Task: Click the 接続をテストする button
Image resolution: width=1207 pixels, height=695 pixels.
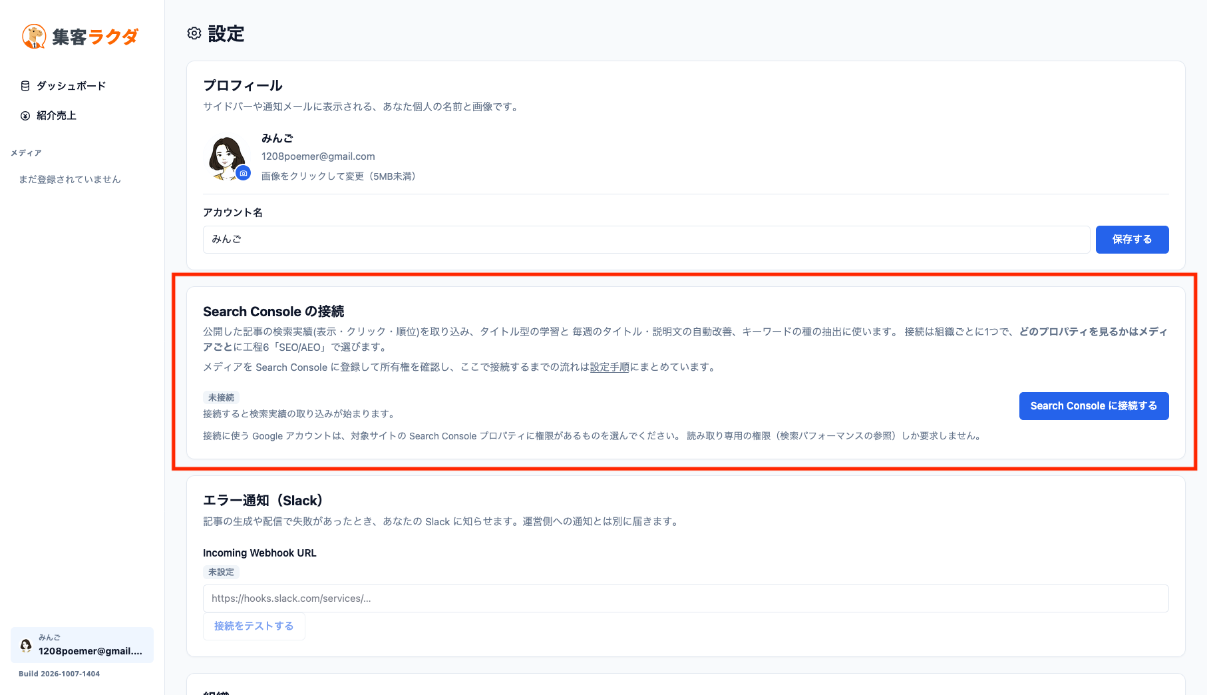Action: point(254,626)
